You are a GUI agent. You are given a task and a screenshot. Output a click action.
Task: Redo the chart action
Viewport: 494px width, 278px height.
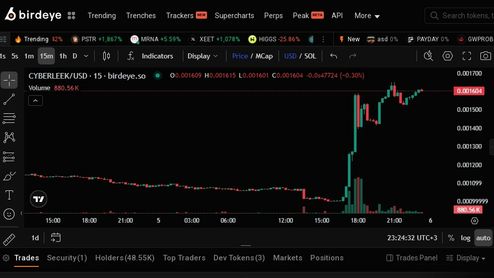coord(352,56)
